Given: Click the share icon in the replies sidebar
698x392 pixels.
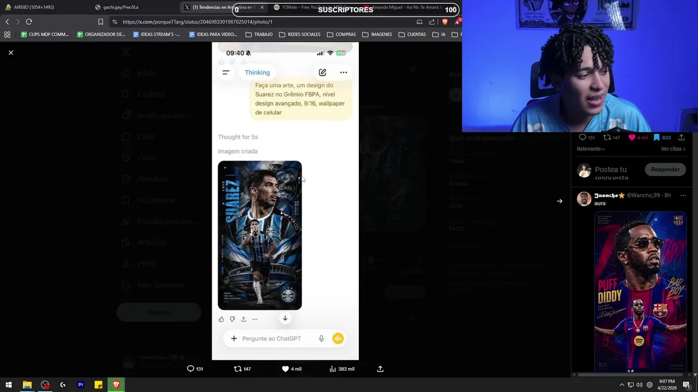Looking at the screenshot, I should click(681, 137).
